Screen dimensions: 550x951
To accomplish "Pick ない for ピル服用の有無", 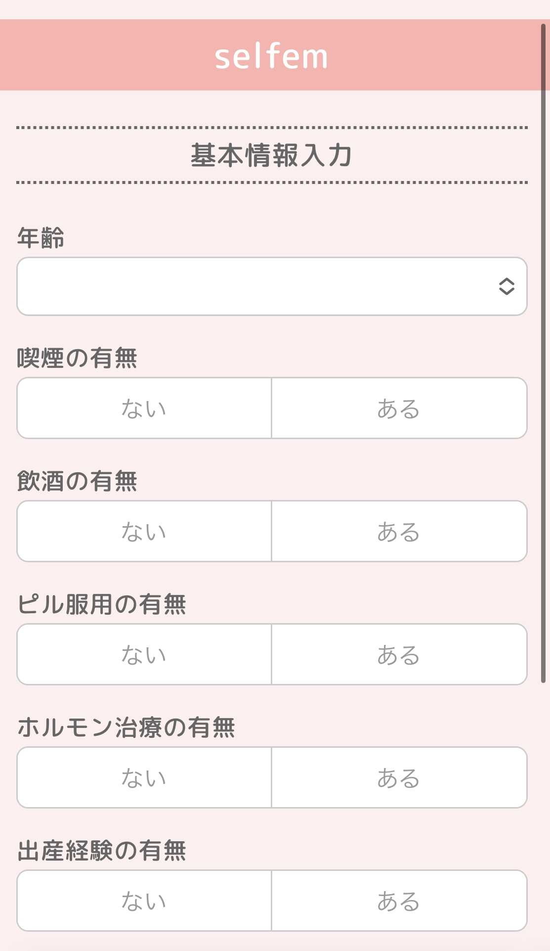I will [144, 655].
